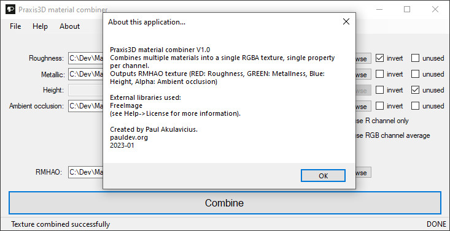
Task: Click the Praxis3D app icon in title bar
Action: point(10,9)
